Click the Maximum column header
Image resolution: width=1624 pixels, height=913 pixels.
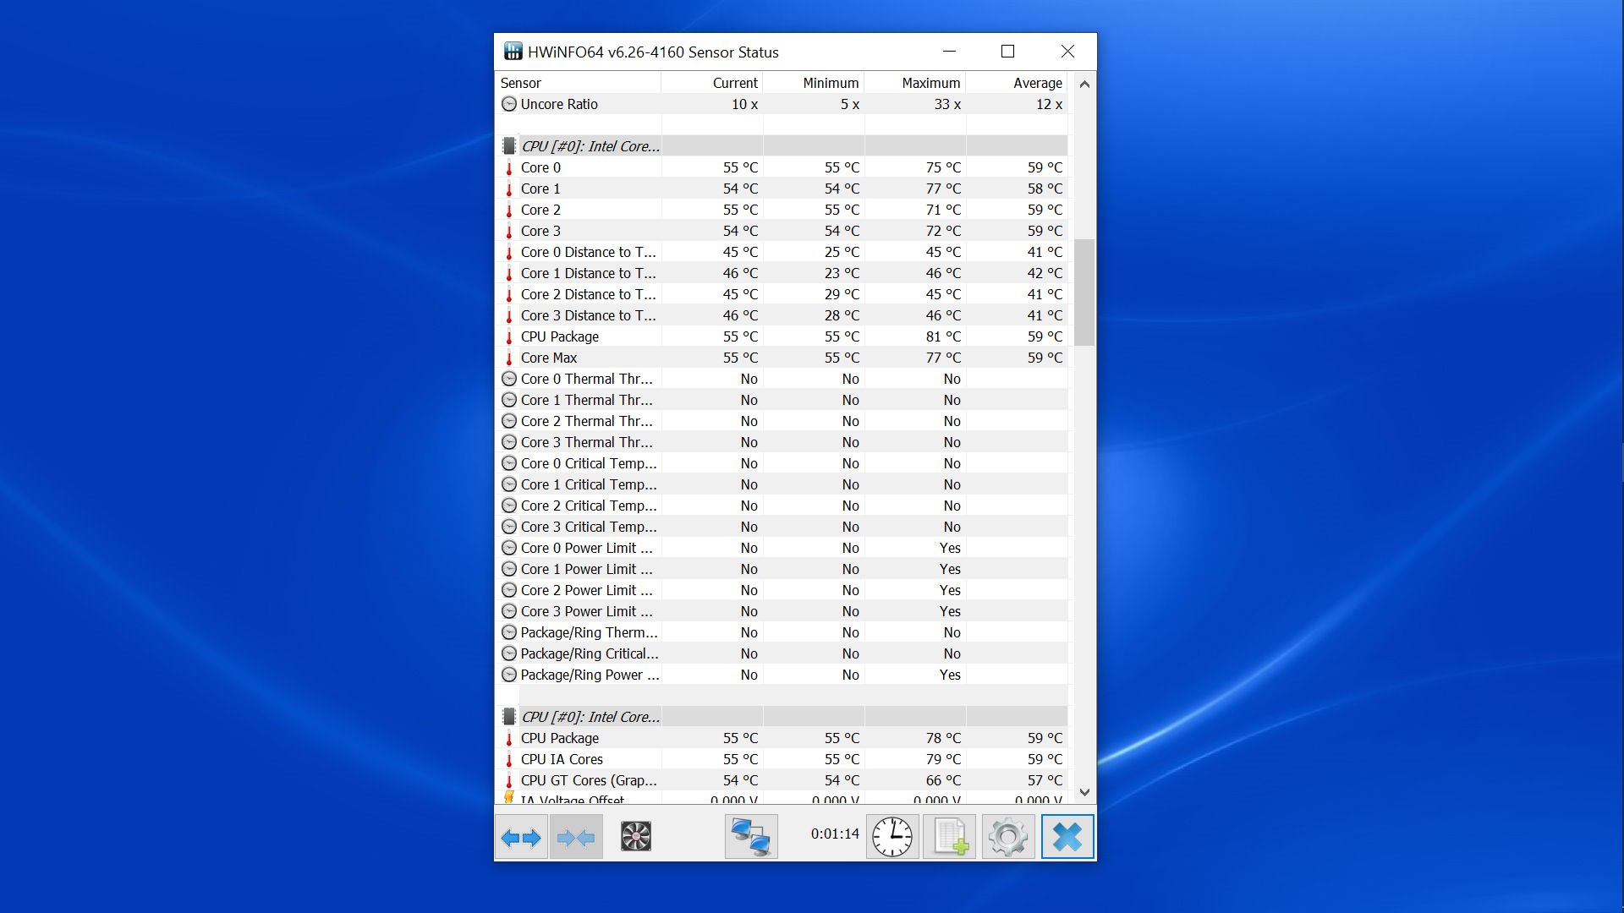tap(915, 83)
